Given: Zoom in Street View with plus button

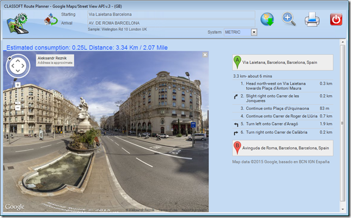Looking at the screenshot, I should [18, 85].
